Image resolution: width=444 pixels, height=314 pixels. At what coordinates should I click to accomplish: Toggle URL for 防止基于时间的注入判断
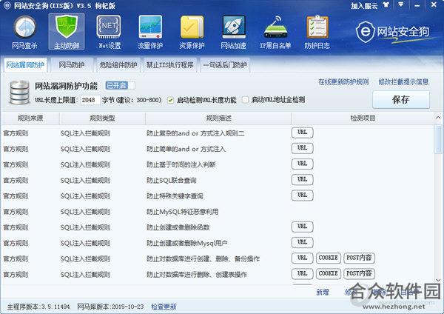(303, 164)
